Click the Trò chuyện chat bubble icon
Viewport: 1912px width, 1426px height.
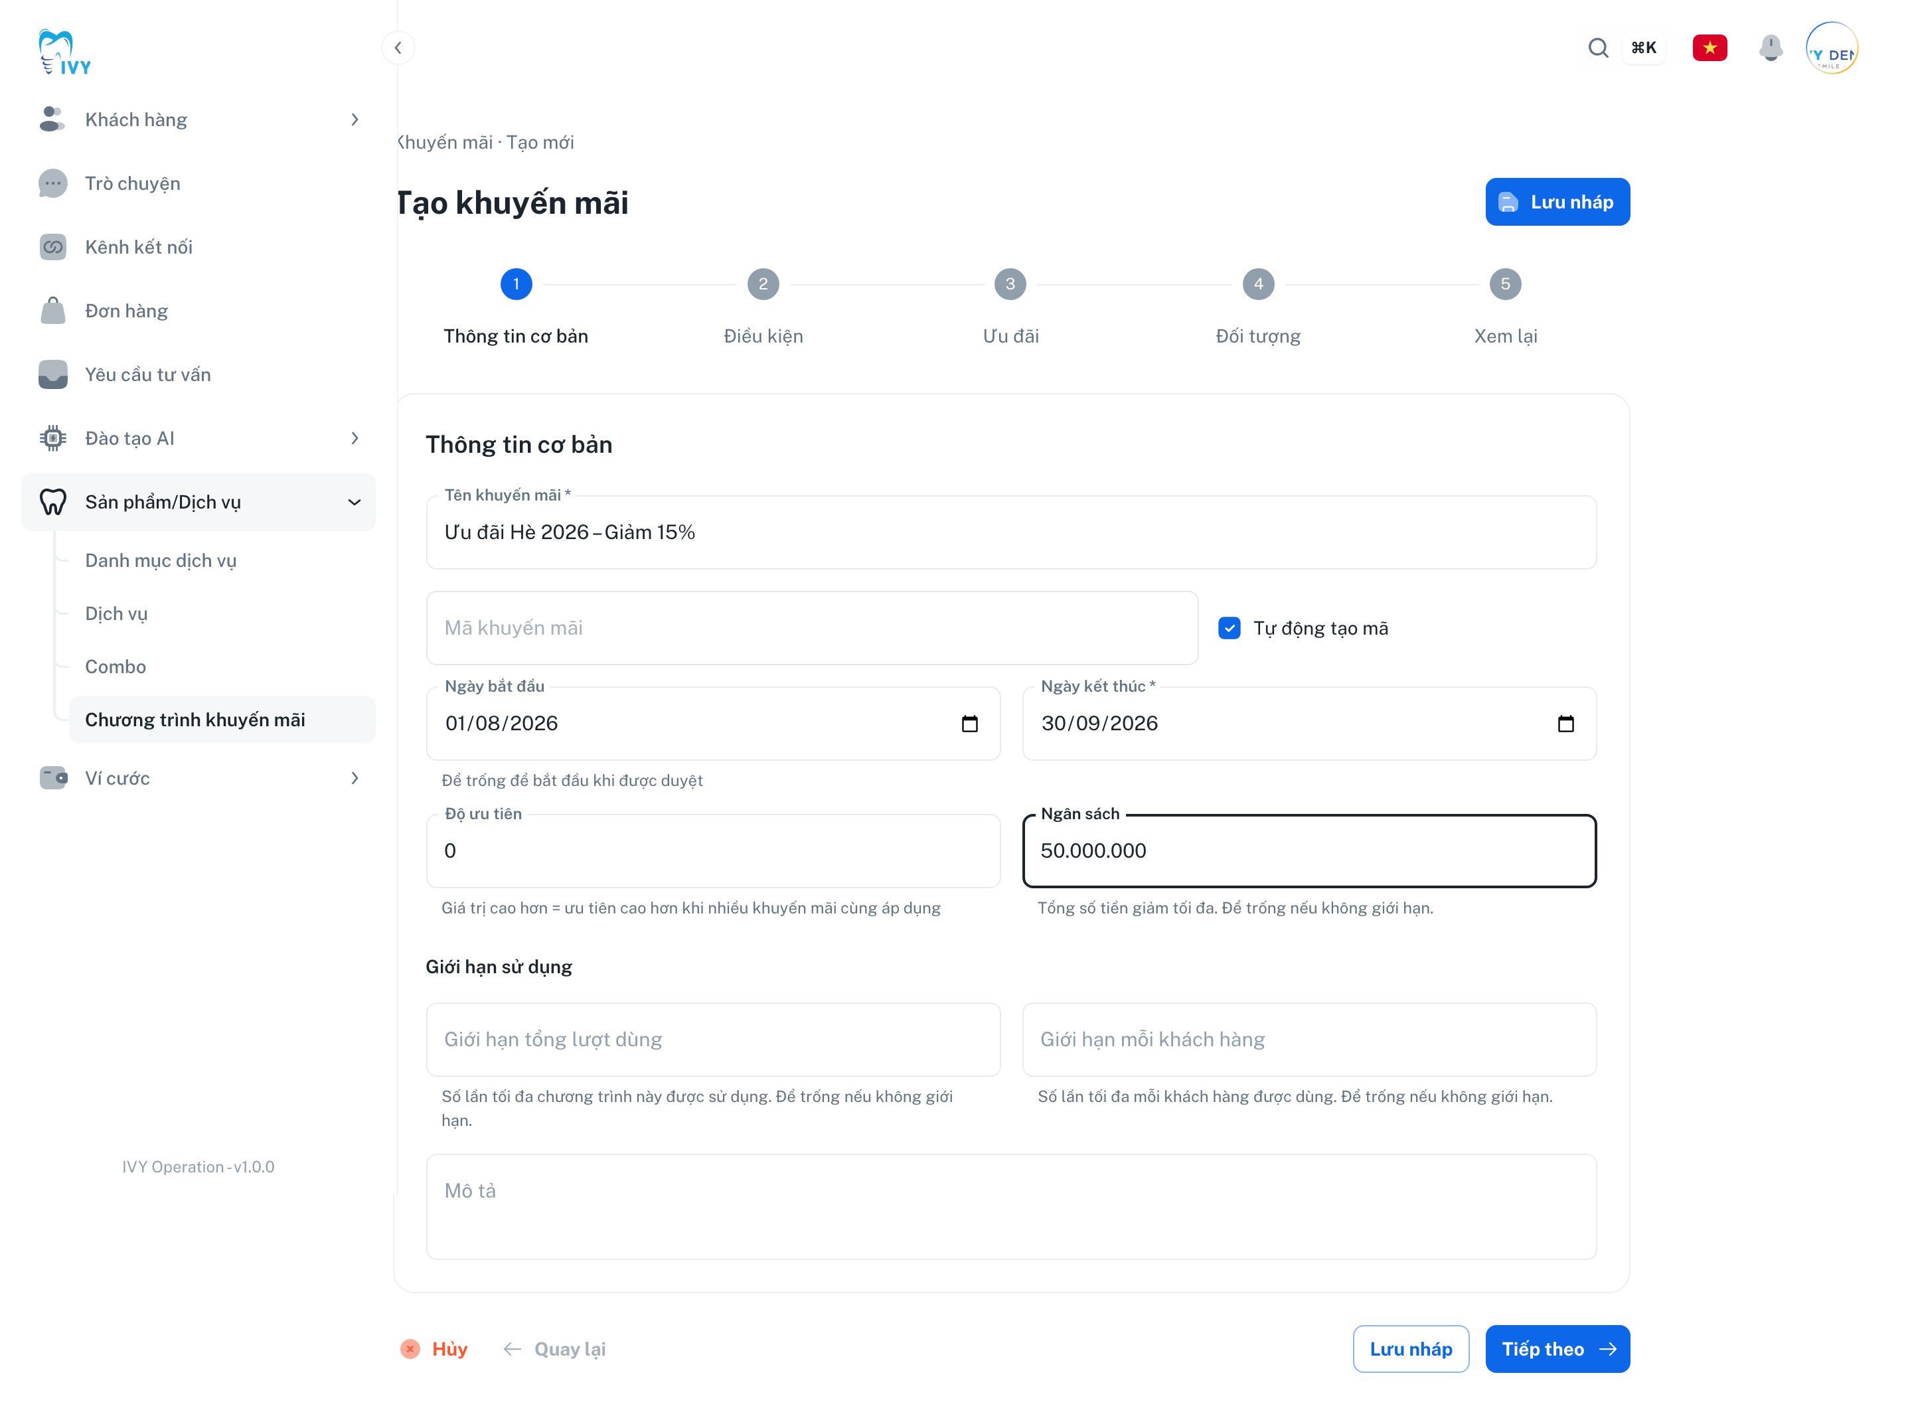click(x=52, y=183)
